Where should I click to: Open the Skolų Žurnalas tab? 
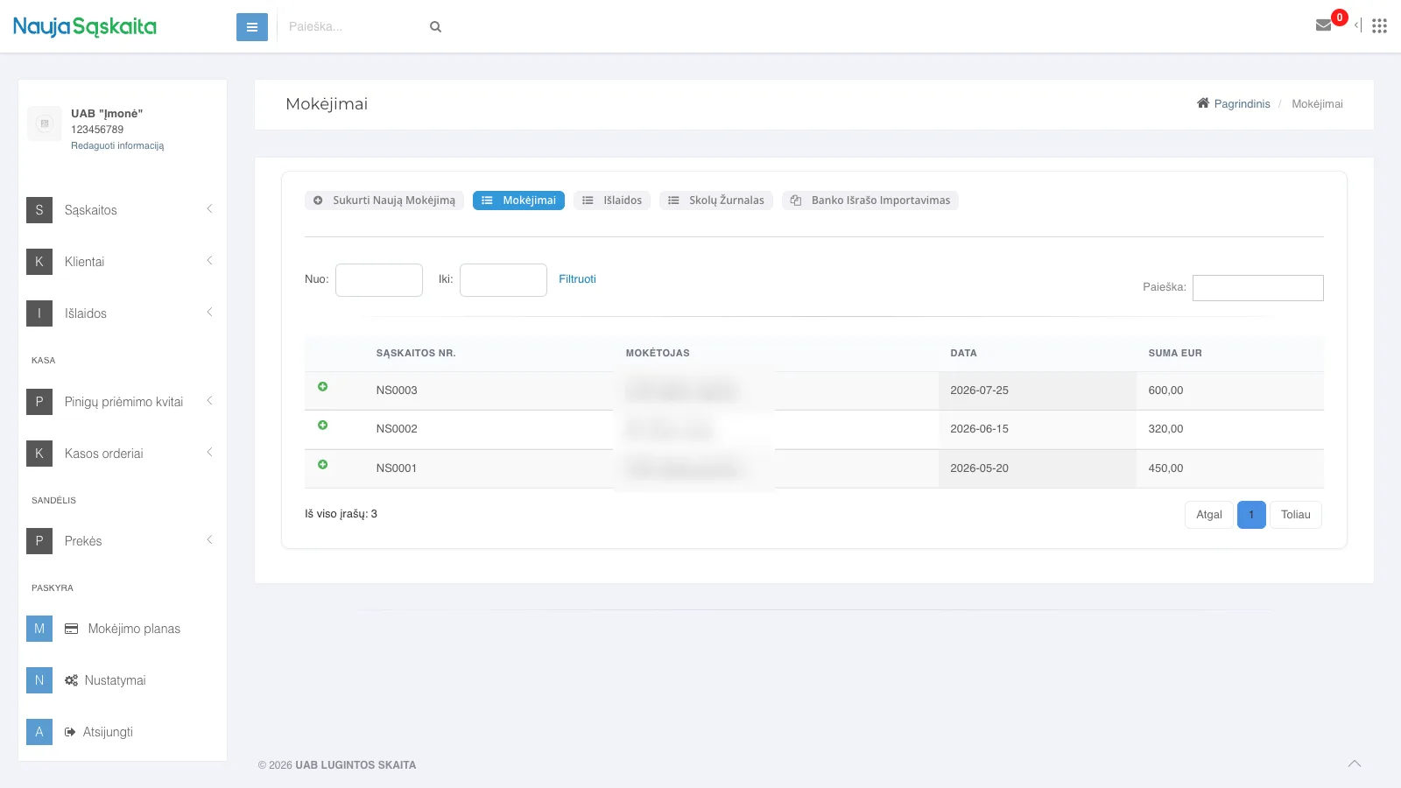[x=716, y=201]
